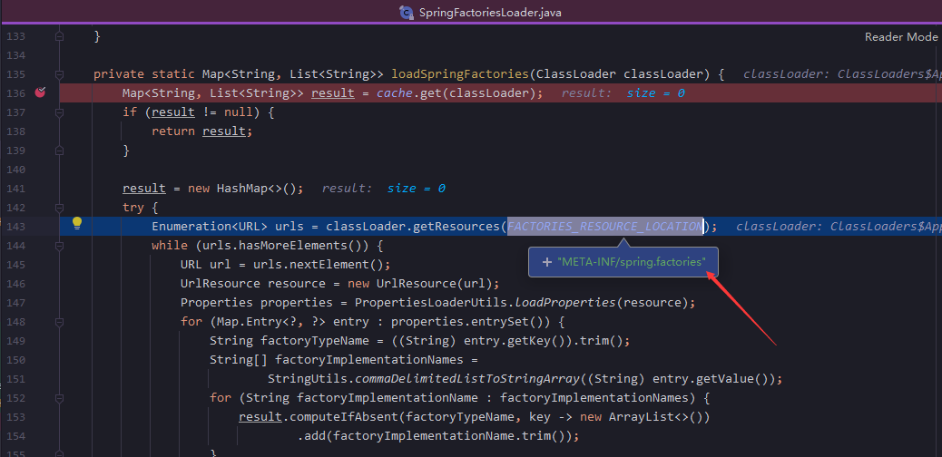942x457 pixels.
Task: Click commaDelimitedListToStringArray method
Action: [x=467, y=379]
